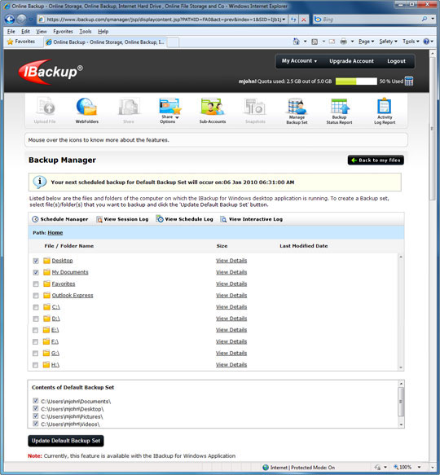Open the Sub-Accounts icon
Image resolution: width=440 pixels, height=475 pixels.
(213, 110)
